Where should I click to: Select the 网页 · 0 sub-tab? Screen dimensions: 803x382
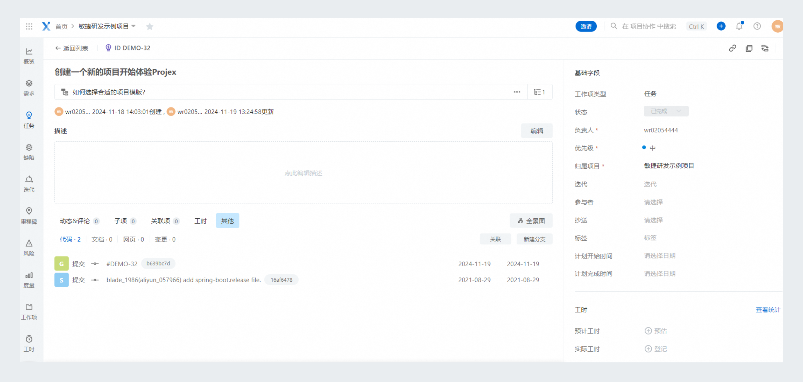pos(134,239)
